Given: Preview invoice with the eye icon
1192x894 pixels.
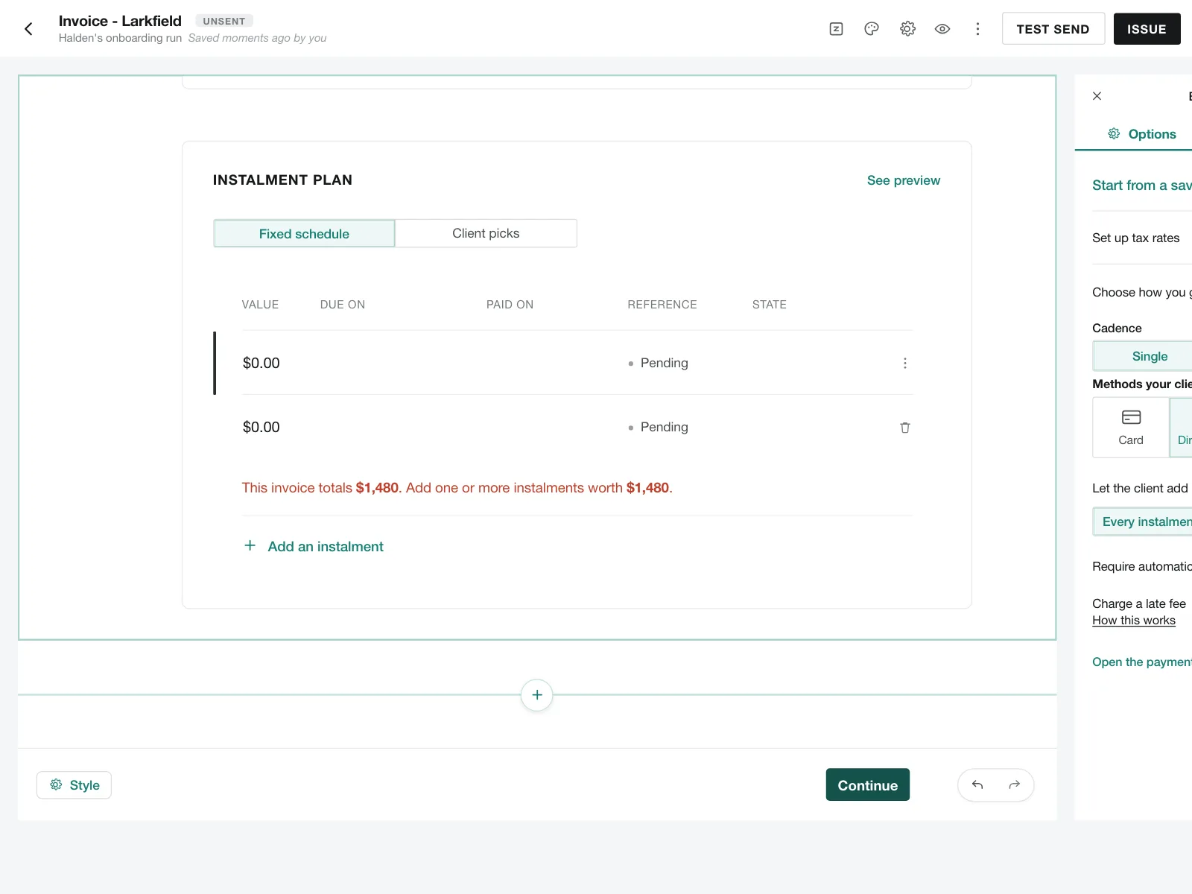Looking at the screenshot, I should click(x=942, y=29).
